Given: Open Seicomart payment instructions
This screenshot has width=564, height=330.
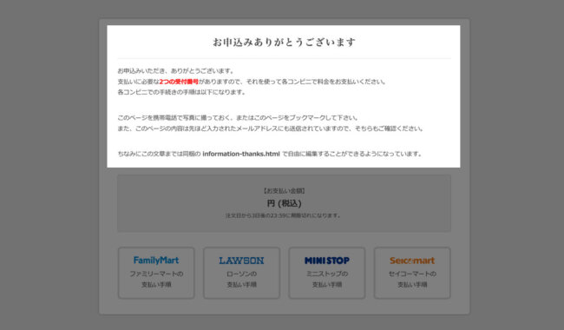Looking at the screenshot, I should 412,273.
